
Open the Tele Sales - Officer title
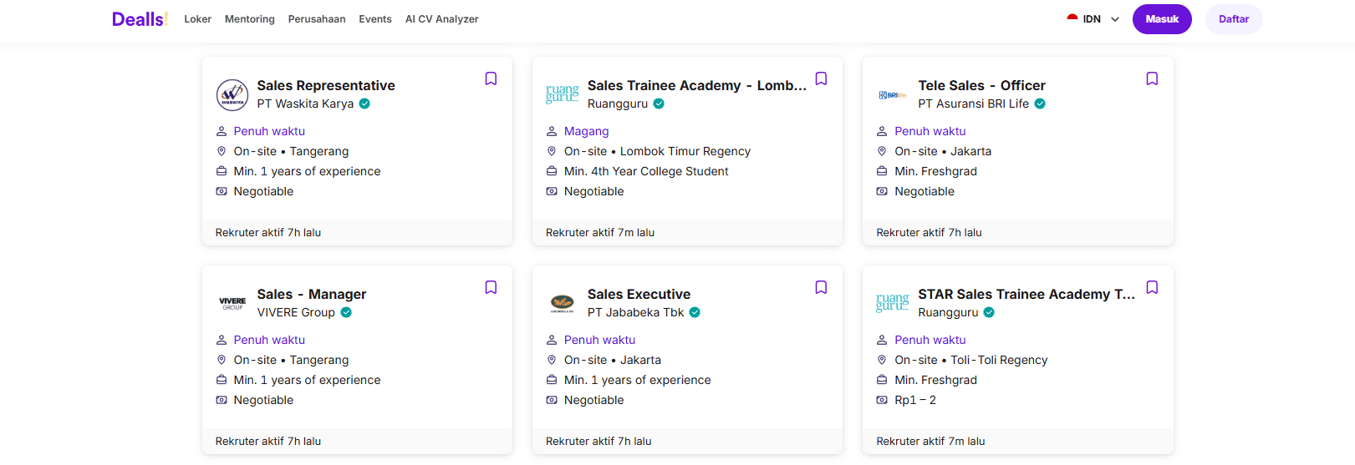point(981,85)
